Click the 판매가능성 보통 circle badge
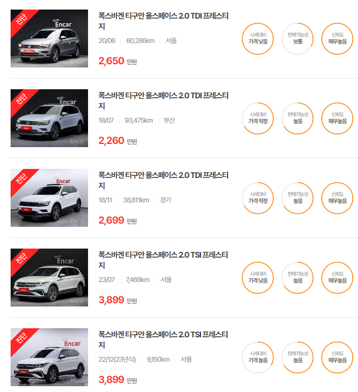This screenshot has height=392, width=358. (298, 39)
